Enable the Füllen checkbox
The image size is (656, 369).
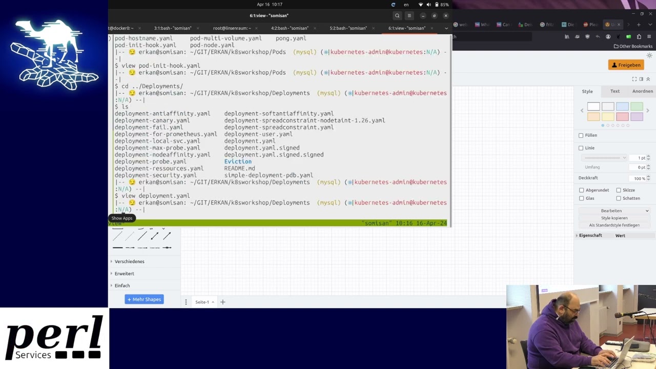pyautogui.click(x=581, y=135)
